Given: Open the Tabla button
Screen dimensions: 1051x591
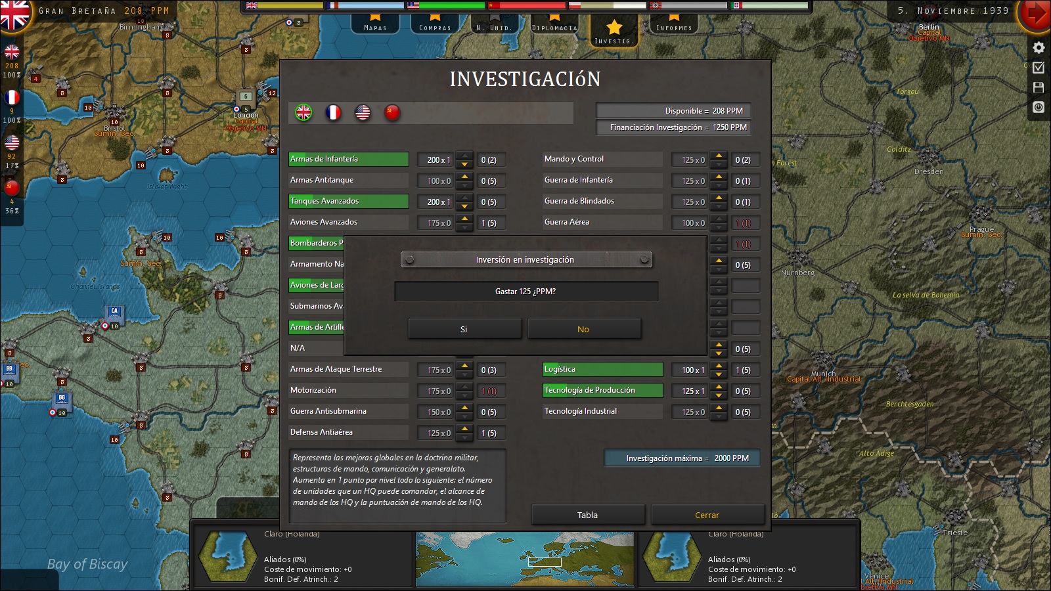Looking at the screenshot, I should click(x=588, y=515).
